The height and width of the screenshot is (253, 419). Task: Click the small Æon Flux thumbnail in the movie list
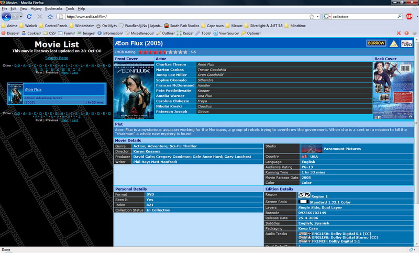[15, 94]
